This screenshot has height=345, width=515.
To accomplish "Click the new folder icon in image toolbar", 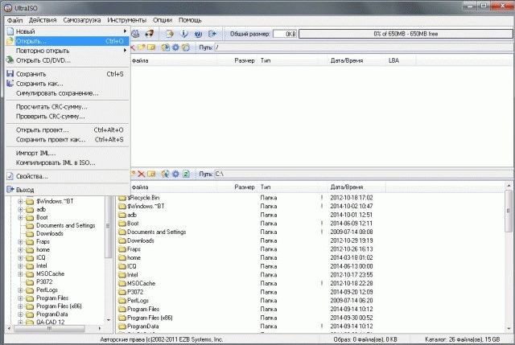I will click(142, 47).
